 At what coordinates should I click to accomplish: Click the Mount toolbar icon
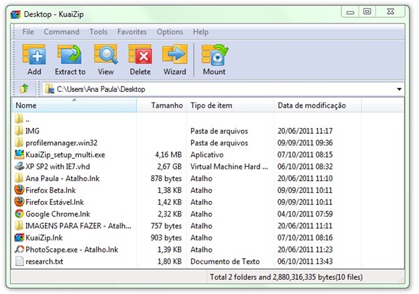point(215,54)
